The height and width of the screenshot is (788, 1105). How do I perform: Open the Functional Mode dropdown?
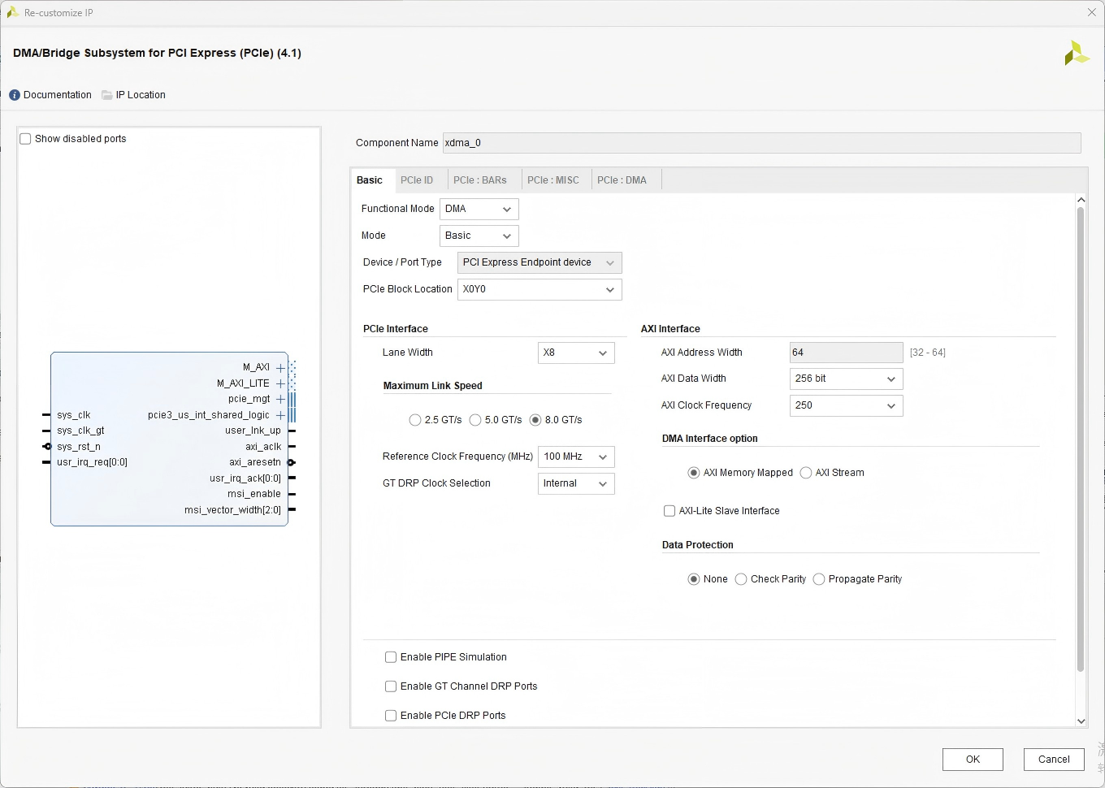coord(479,209)
